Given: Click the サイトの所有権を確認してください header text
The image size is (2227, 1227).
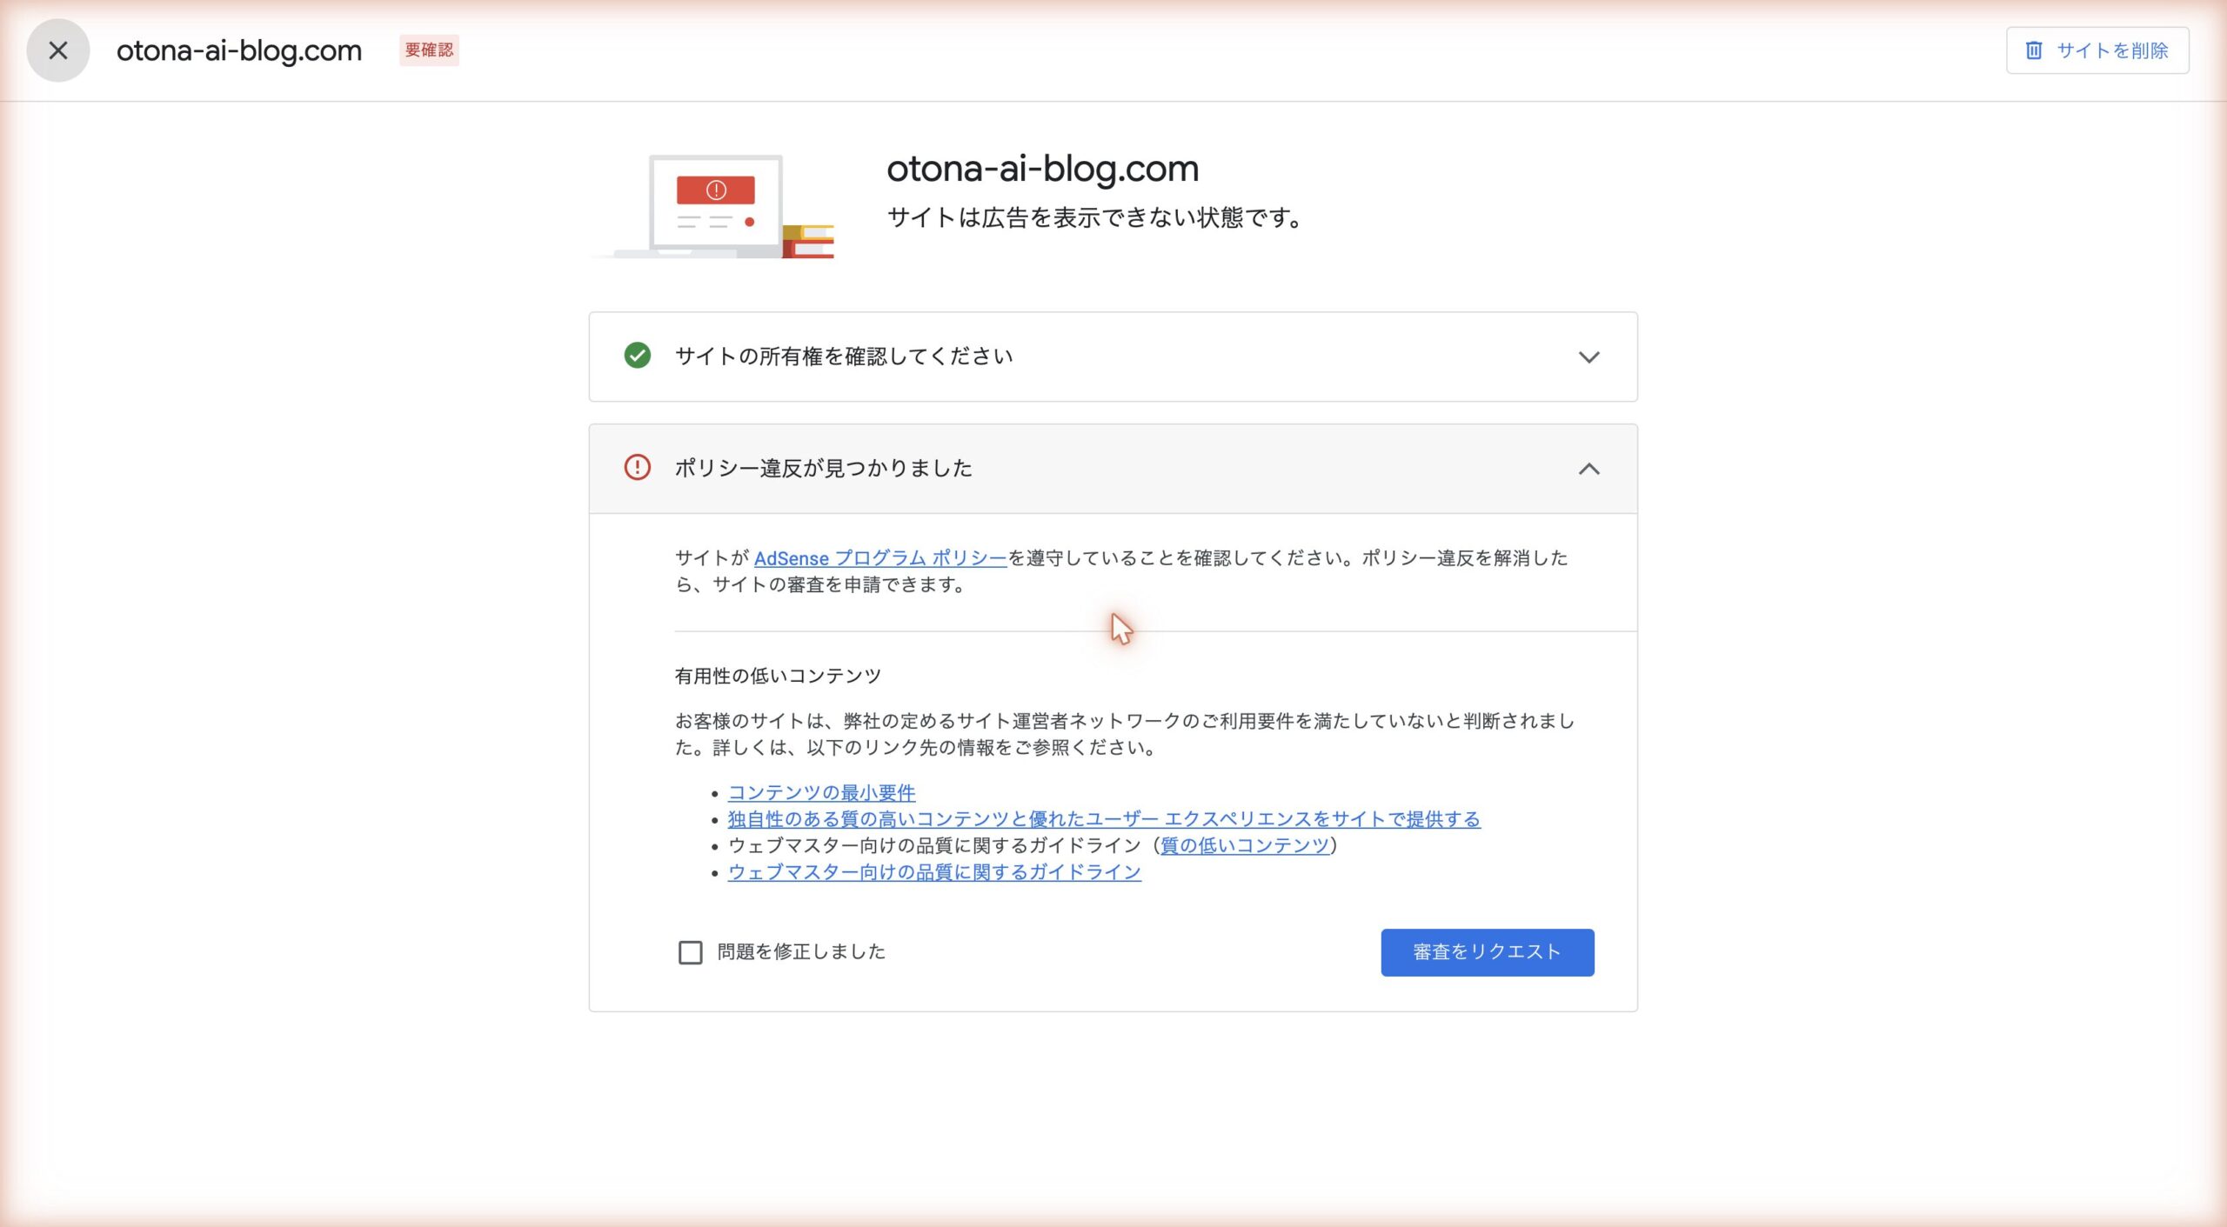Looking at the screenshot, I should coord(844,357).
